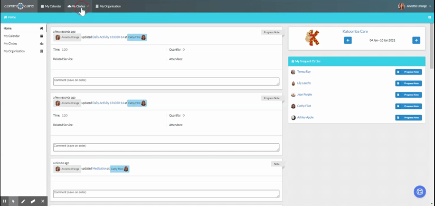Click Cathy Flint tag in first post
This screenshot has height=206, width=435.
coord(137,37)
